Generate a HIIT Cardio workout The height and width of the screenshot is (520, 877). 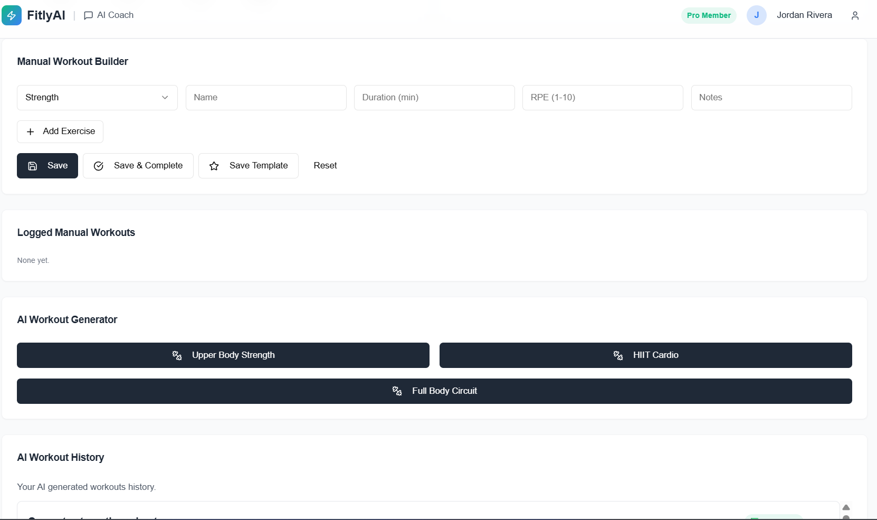click(645, 355)
